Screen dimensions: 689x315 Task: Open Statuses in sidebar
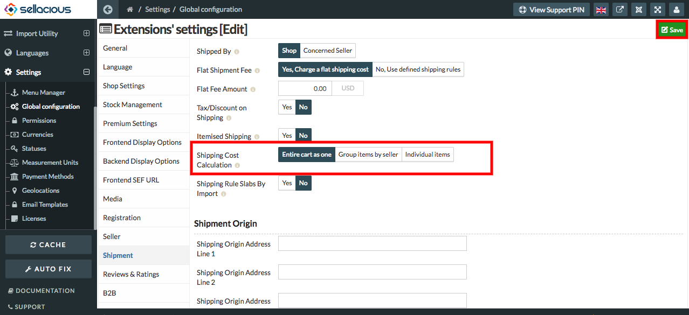tap(34, 149)
